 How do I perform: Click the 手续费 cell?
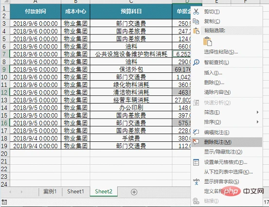(131, 138)
